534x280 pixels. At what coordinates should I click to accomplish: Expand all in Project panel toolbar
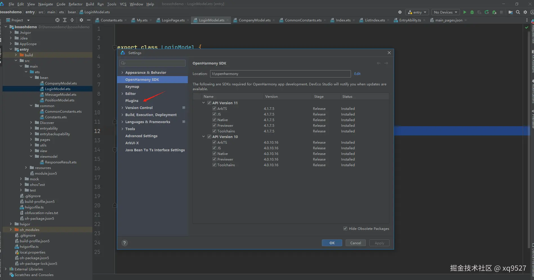pyautogui.click(x=65, y=20)
